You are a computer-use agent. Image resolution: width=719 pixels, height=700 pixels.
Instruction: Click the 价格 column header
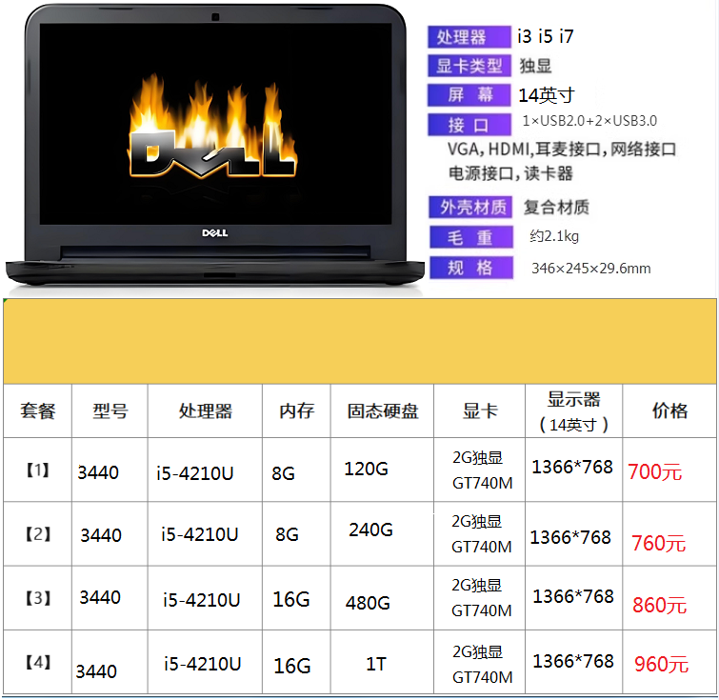pyautogui.click(x=669, y=410)
